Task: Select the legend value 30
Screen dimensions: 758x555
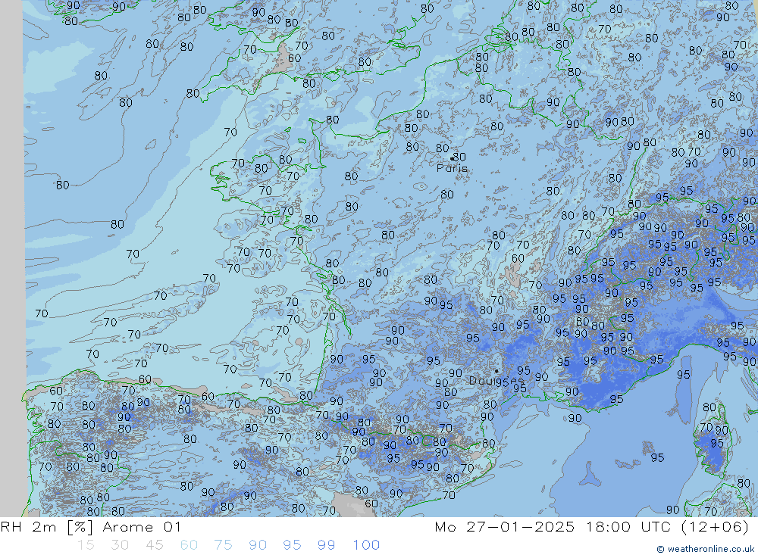Action: [x=120, y=545]
